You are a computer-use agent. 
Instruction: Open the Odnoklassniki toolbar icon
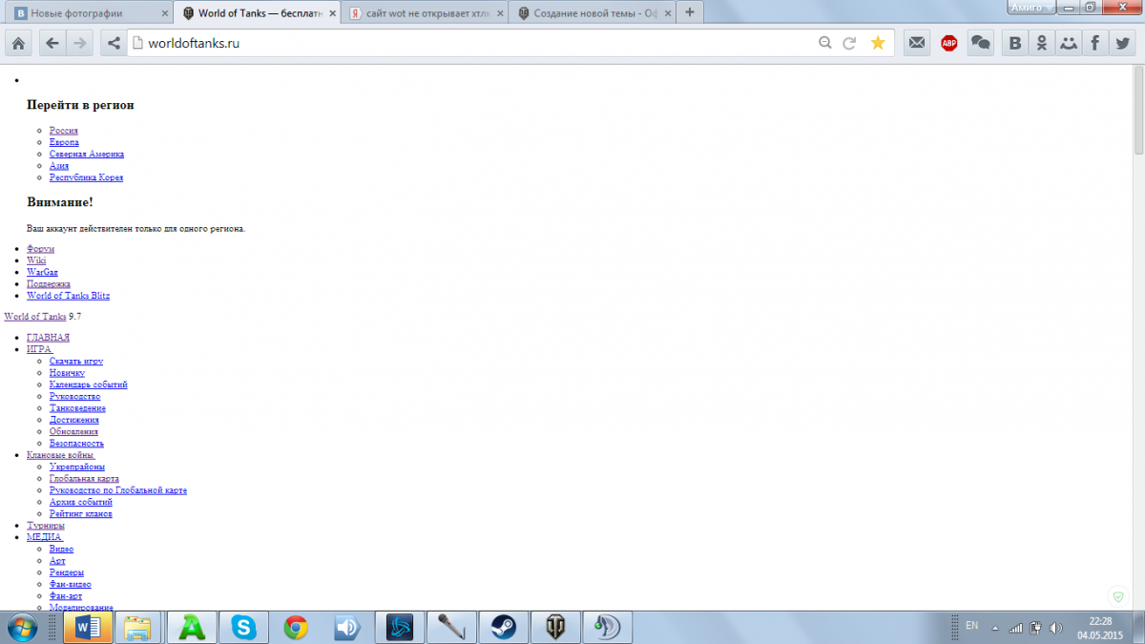coord(1043,43)
